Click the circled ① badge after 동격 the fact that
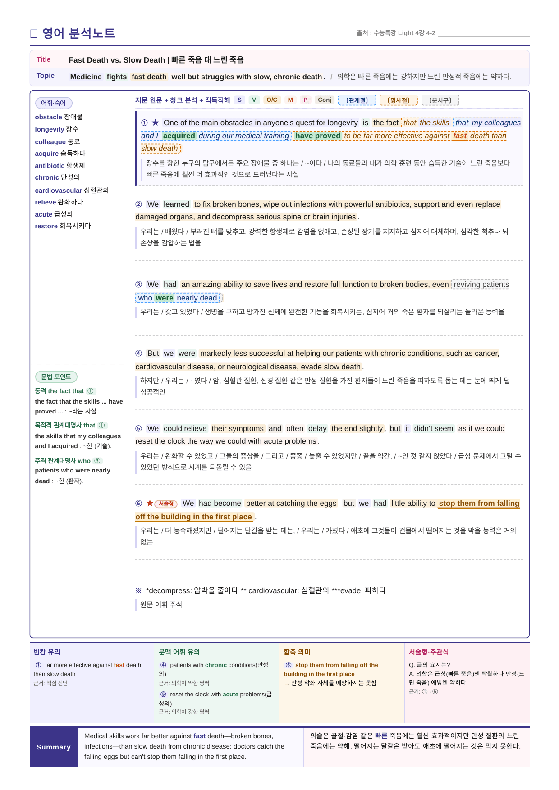 (91, 391)
